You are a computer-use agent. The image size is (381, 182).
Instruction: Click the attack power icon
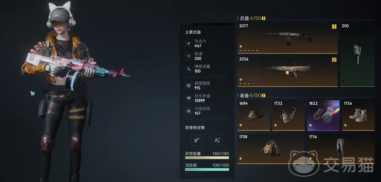[x=189, y=43]
